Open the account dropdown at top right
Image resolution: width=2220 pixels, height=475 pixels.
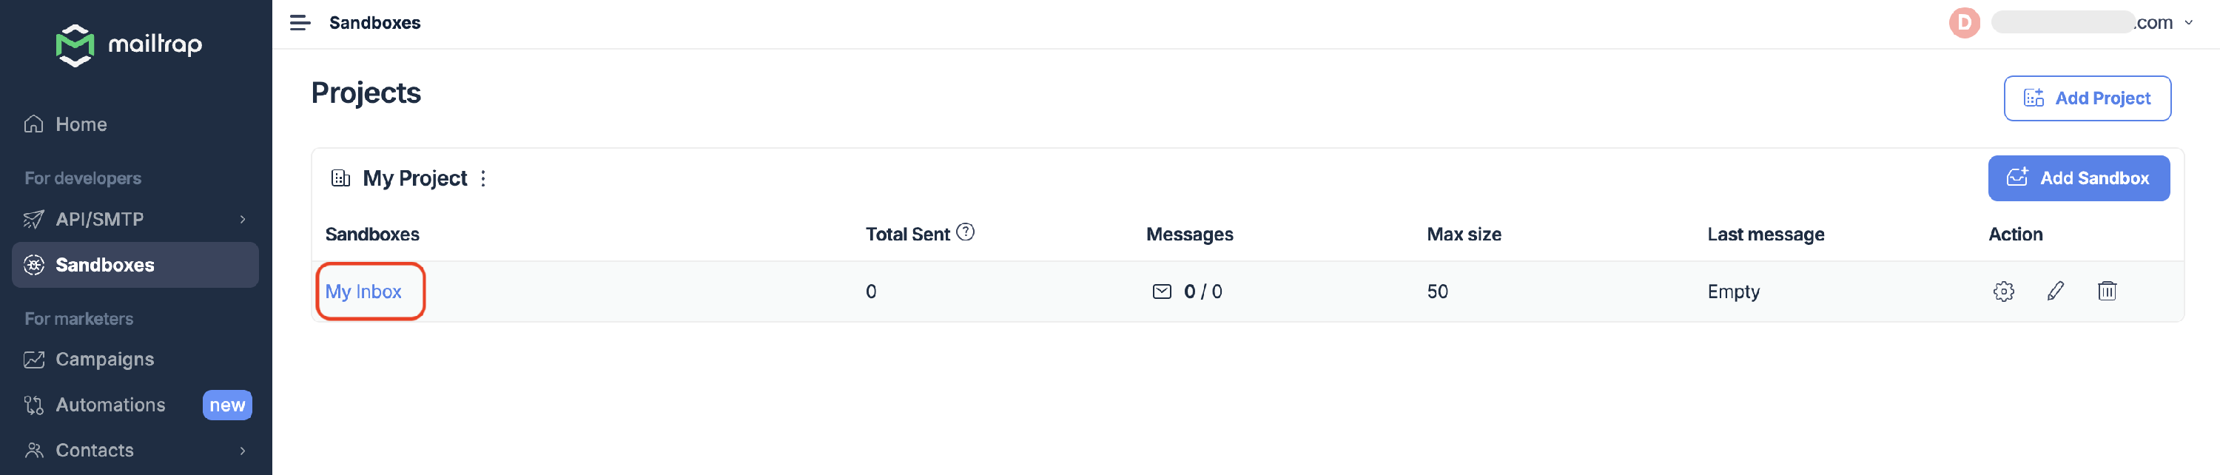[2189, 22]
